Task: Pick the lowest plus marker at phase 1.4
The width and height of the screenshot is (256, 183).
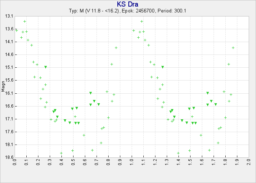Action: [178, 153]
